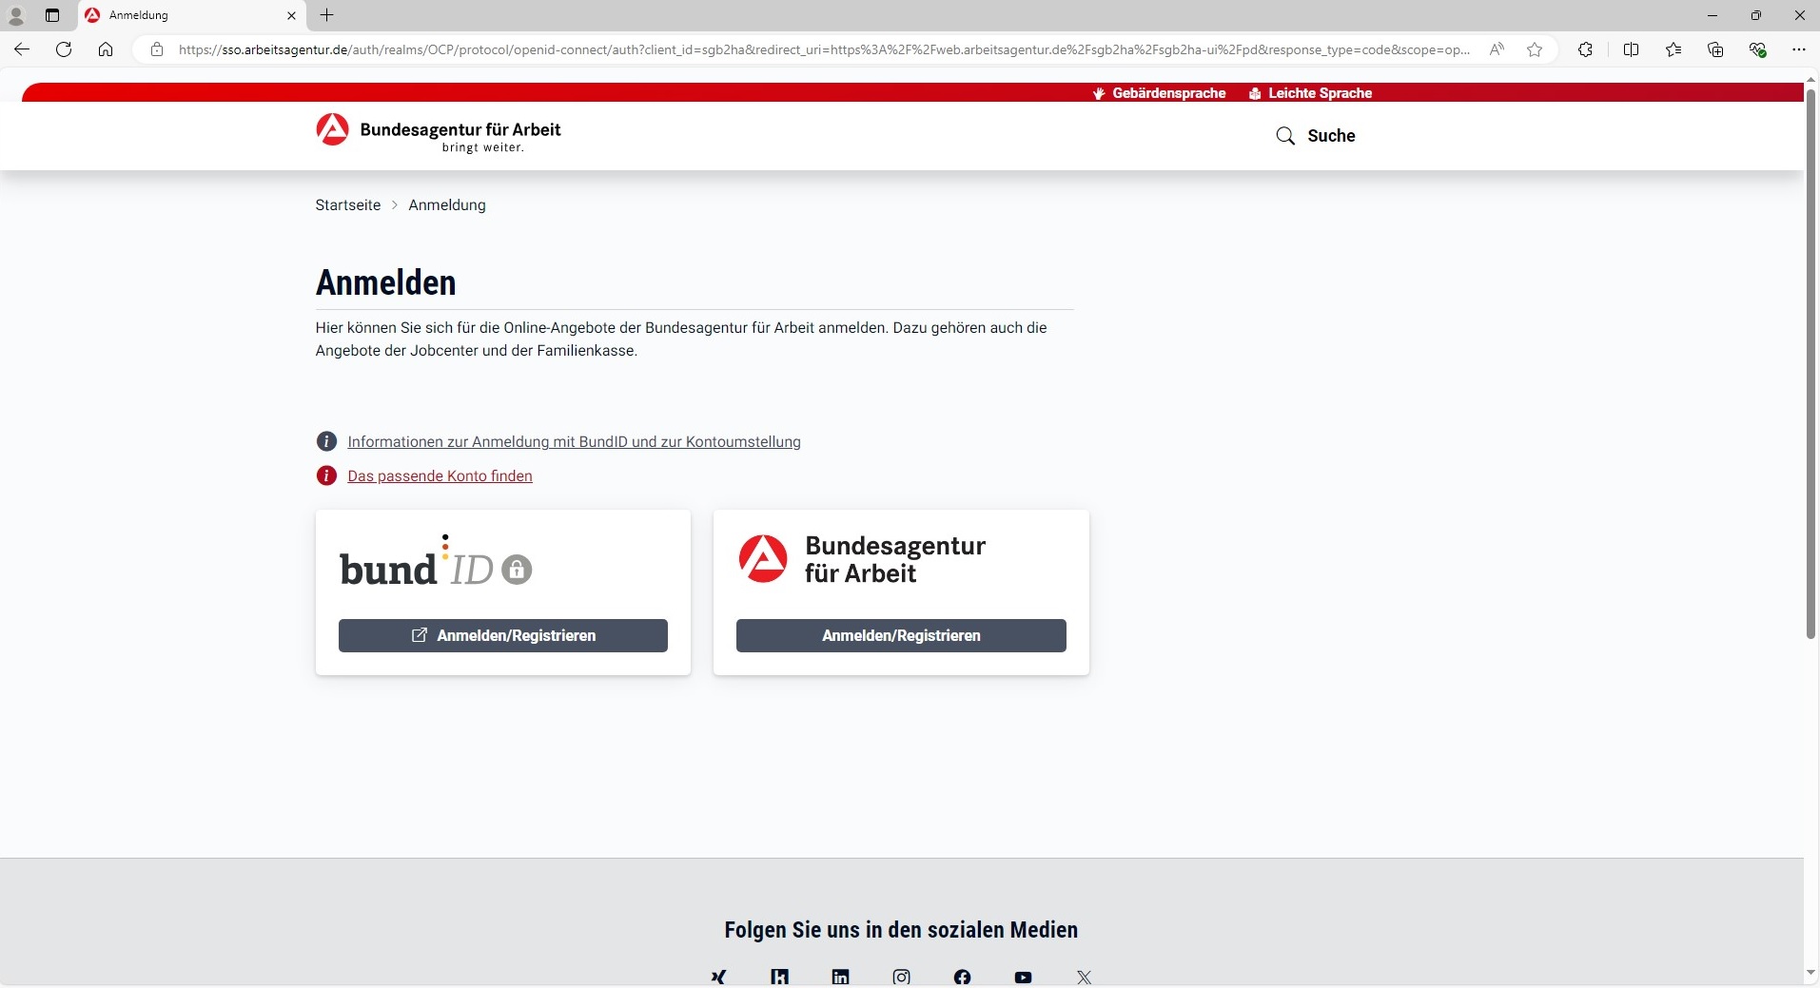
Task: Click Anmelden/Registrieren under BundID
Action: tap(503, 635)
